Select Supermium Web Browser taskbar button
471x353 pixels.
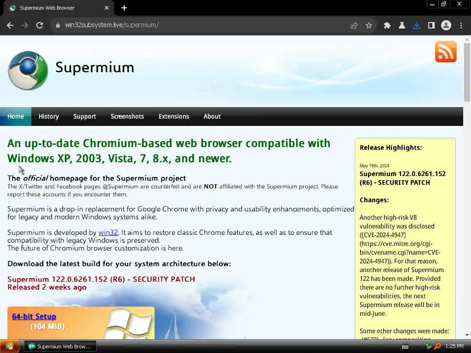click(60, 347)
